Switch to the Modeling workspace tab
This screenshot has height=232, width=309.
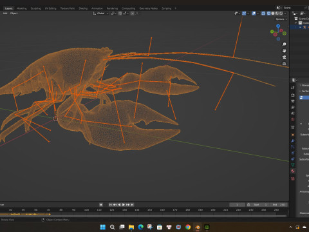pos(21,8)
